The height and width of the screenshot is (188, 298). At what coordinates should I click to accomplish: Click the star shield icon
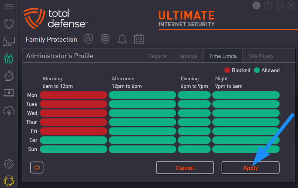tap(88, 39)
